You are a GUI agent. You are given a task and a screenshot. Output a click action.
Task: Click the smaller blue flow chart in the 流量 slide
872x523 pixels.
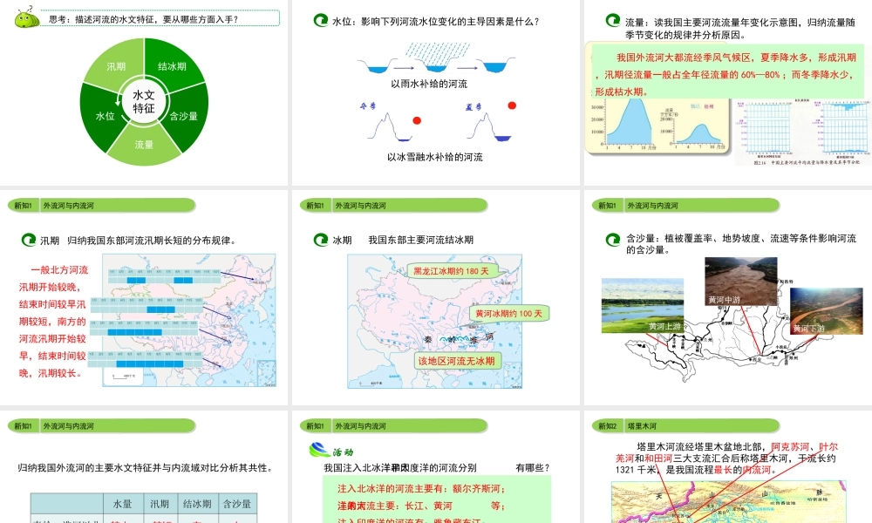coord(699,133)
